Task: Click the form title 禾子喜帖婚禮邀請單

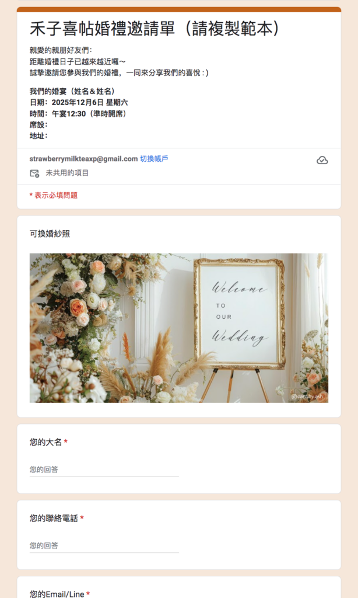Action: point(155,29)
